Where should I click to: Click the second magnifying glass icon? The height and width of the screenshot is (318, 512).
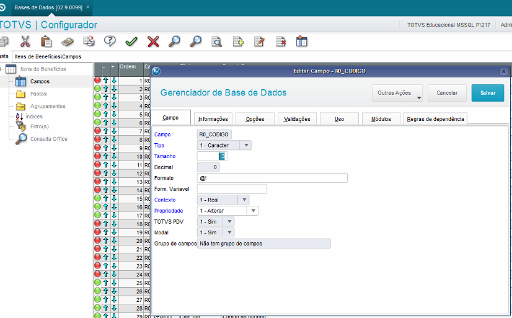(x=195, y=42)
